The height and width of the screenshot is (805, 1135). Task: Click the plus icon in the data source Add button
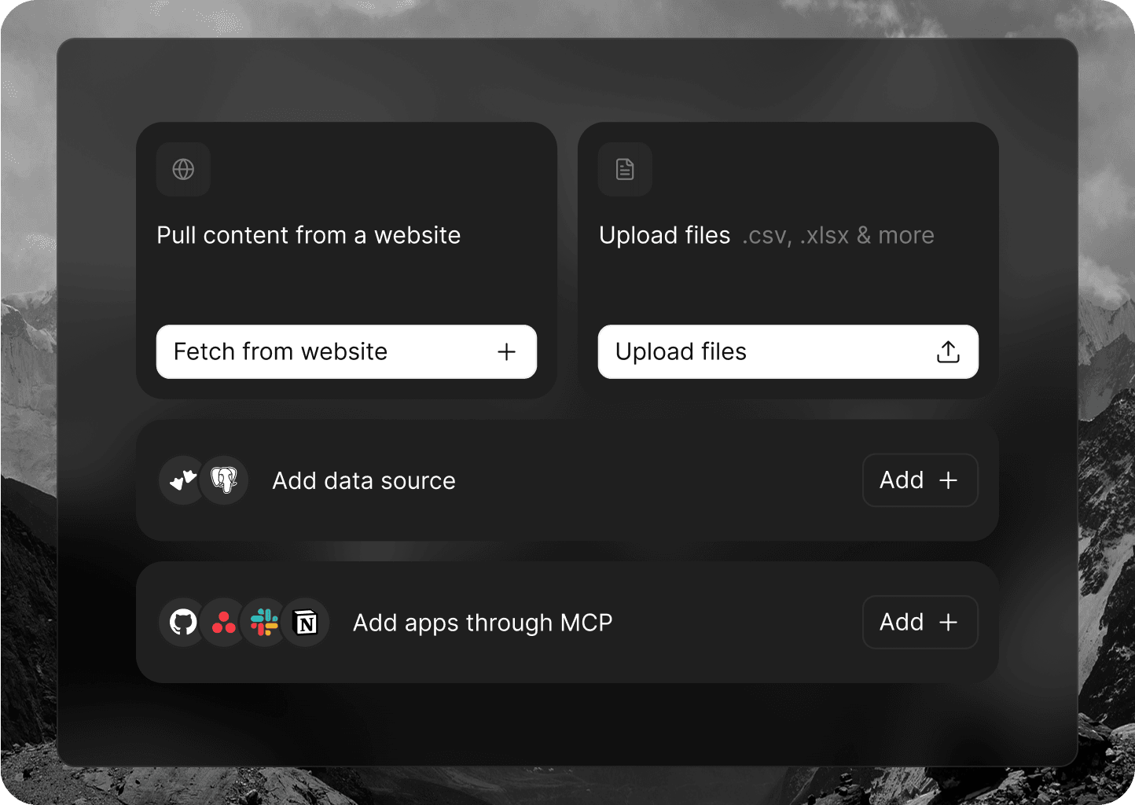click(x=950, y=480)
